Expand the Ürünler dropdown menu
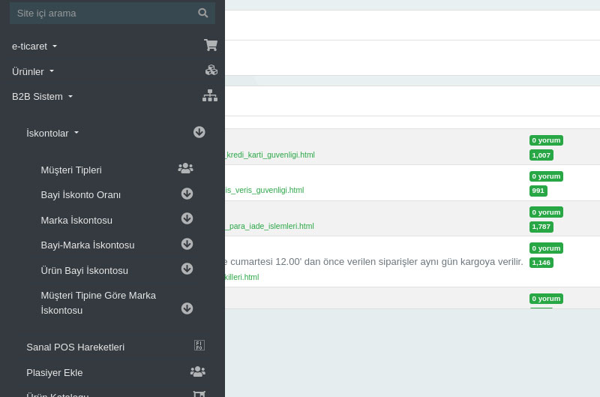 (33, 71)
